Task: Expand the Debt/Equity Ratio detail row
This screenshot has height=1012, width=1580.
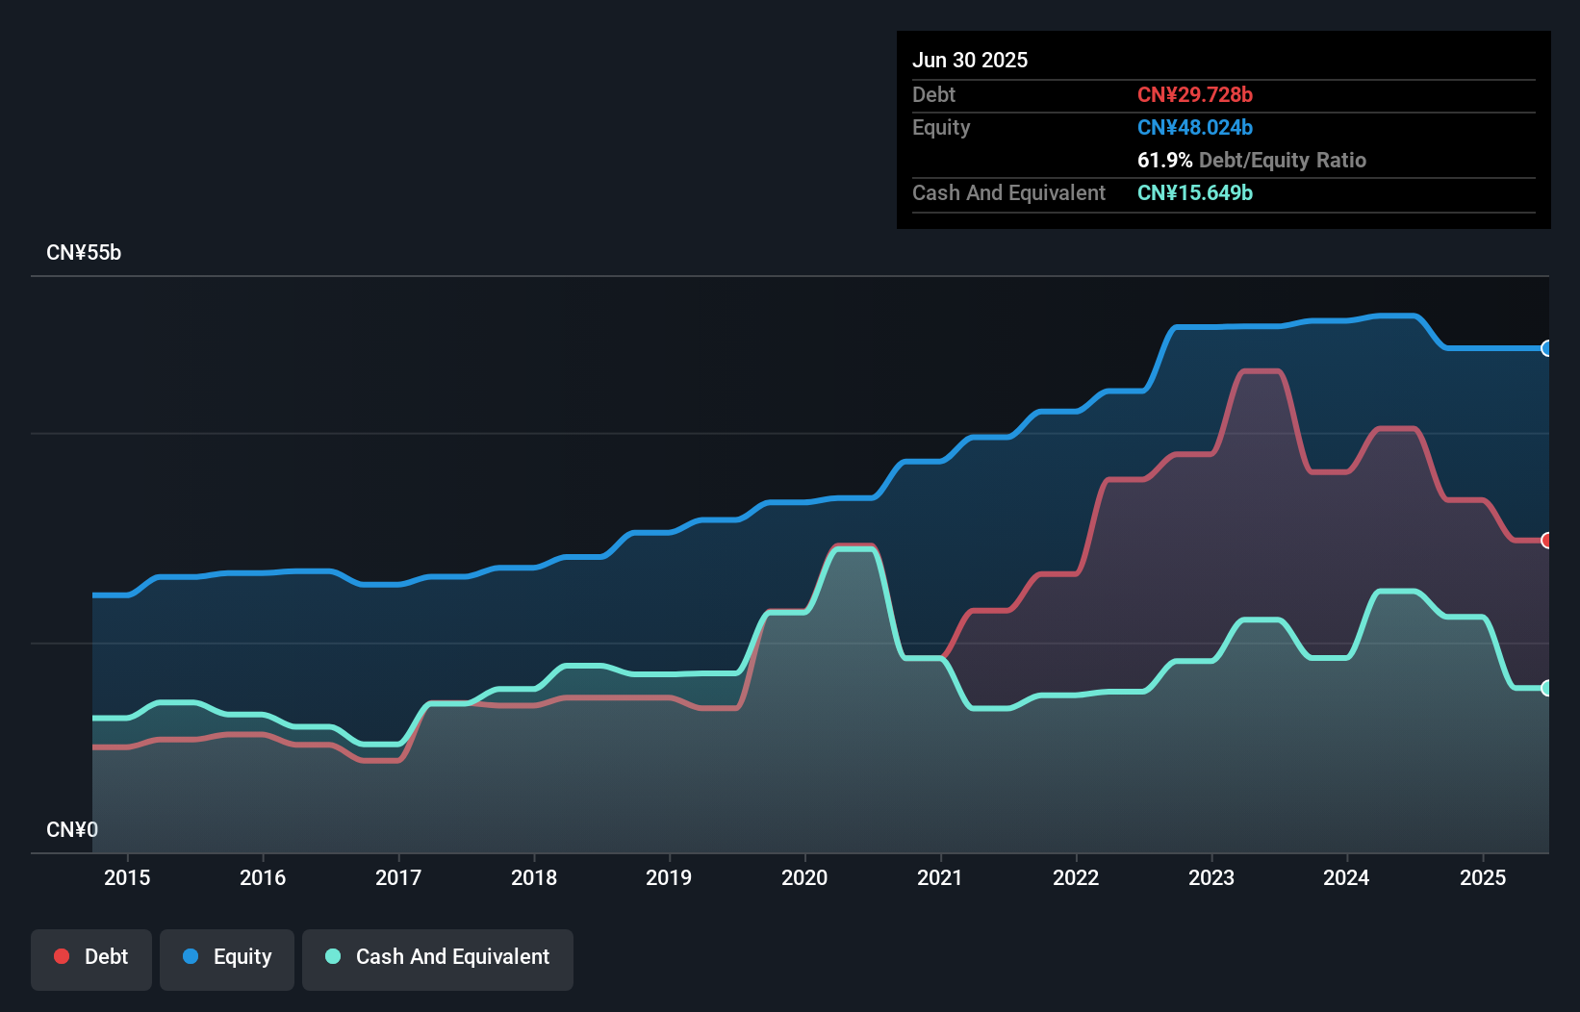Action: coord(1252,160)
